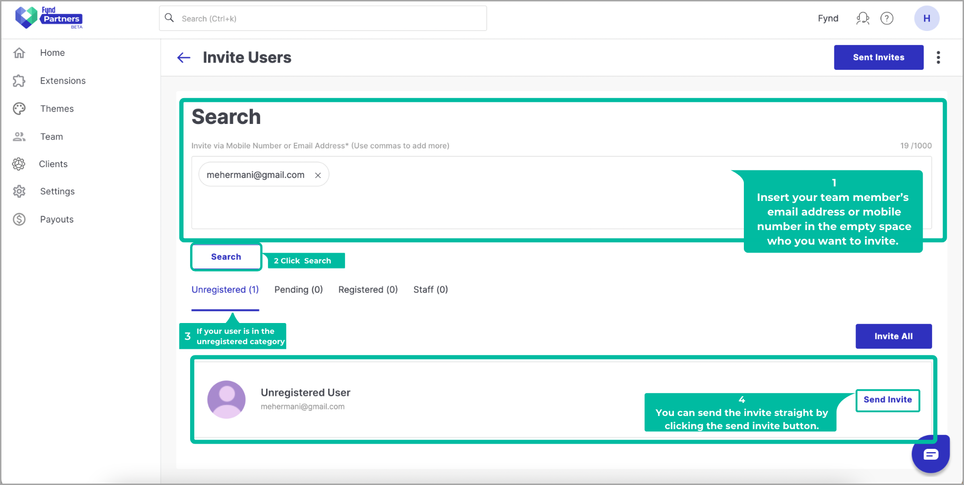The width and height of the screenshot is (964, 485).
Task: Open the H profile avatar
Action: [x=926, y=18]
